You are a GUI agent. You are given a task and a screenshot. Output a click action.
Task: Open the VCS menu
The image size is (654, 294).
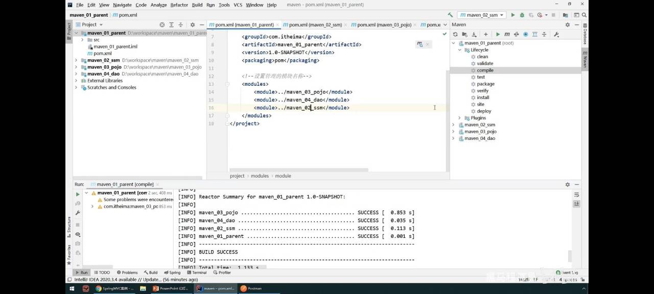[x=238, y=5]
